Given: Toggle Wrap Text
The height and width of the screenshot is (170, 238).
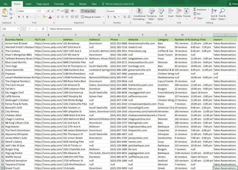Looking at the screenshot, I should [x=88, y=11].
